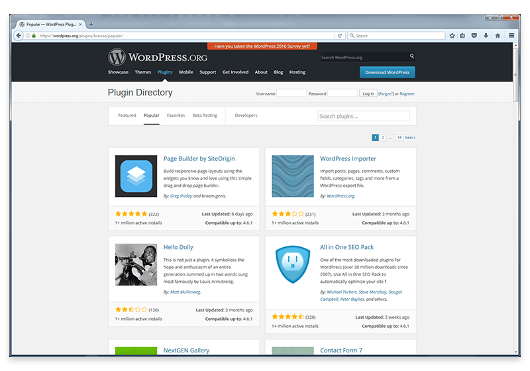Click the WordPress.org logo
The width and height of the screenshot is (530, 371).
pos(158,57)
